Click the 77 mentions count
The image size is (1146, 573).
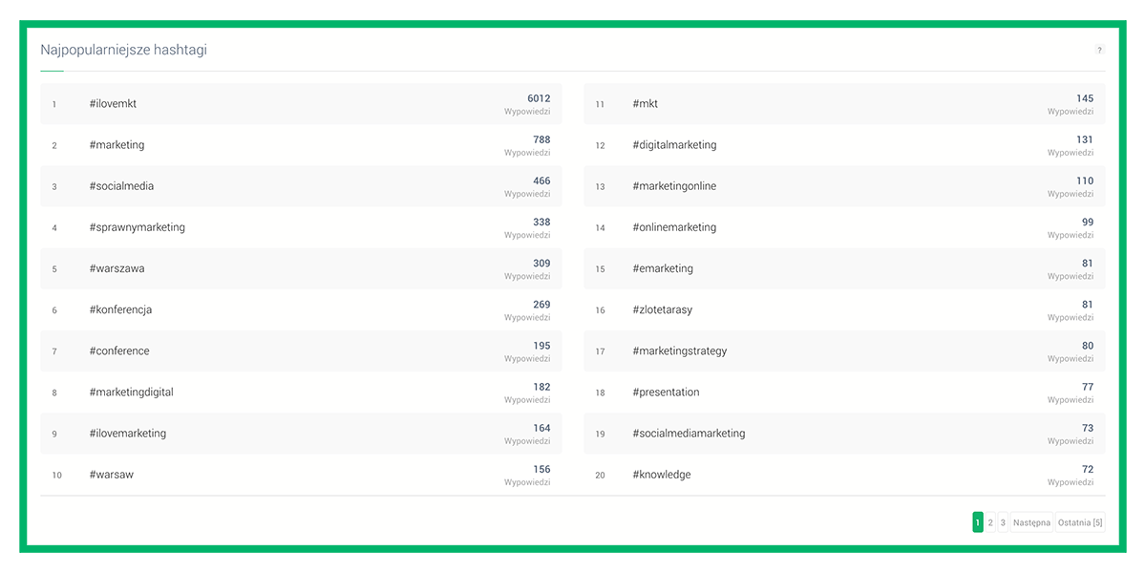[x=1088, y=387]
